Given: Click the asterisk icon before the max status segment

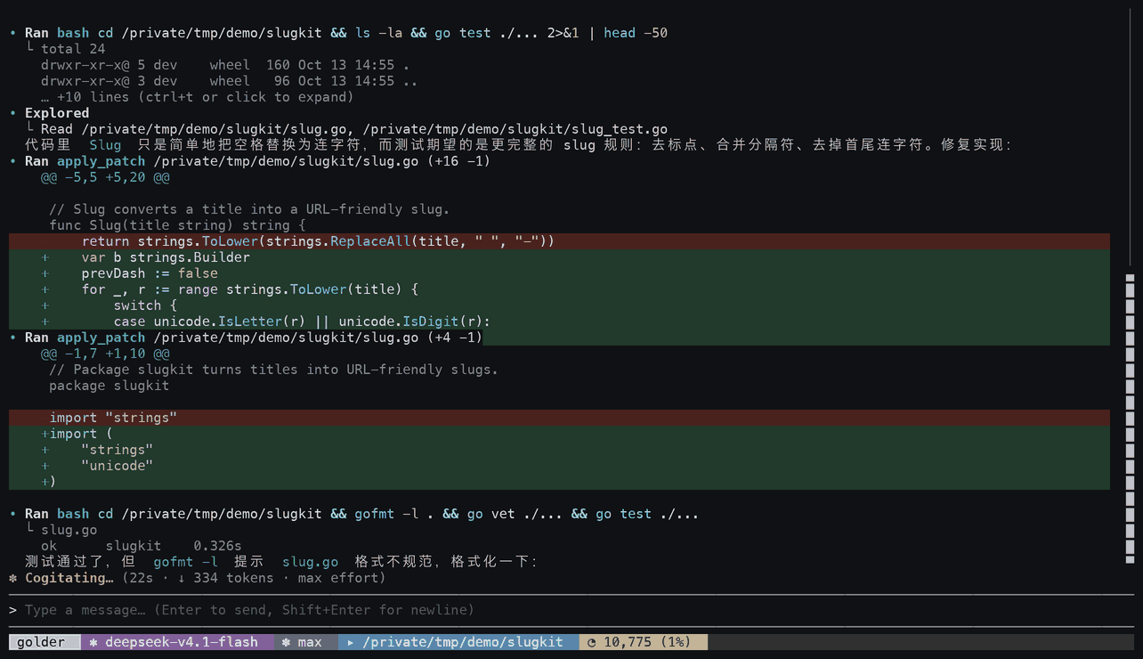Looking at the screenshot, I should tap(286, 642).
